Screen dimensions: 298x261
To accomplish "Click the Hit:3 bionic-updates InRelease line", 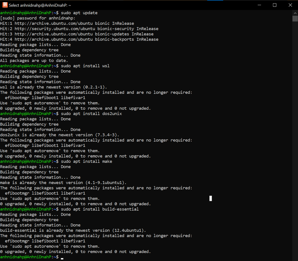I will coord(77,34).
